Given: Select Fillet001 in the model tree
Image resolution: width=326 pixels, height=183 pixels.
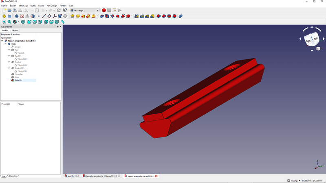Looking at the screenshot, I should pos(18,80).
